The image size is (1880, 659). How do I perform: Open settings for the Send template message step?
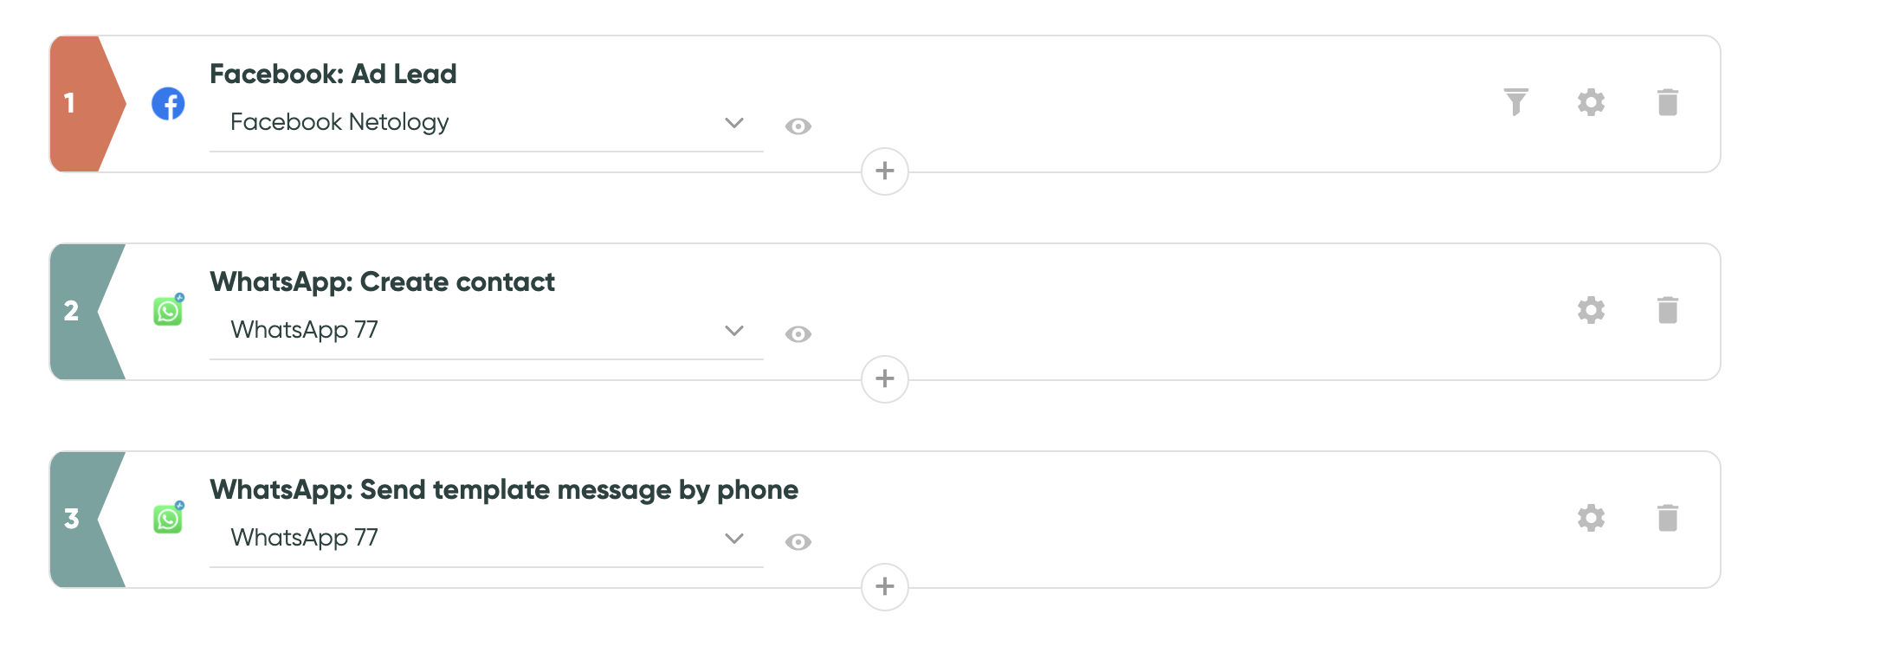click(1592, 518)
